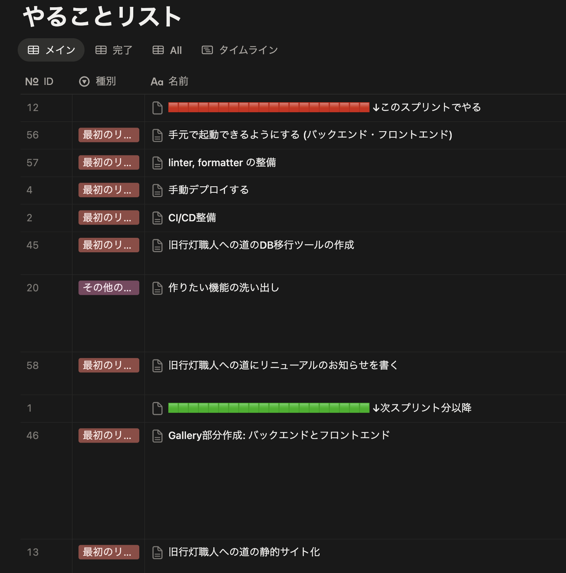
Task: Open the 旧行灯職人への道のDB移行ツールの作成 task page
Action: tap(261, 245)
